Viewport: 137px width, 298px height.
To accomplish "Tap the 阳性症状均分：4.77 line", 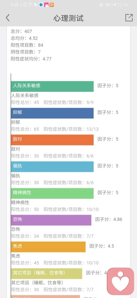I will (31, 59).
